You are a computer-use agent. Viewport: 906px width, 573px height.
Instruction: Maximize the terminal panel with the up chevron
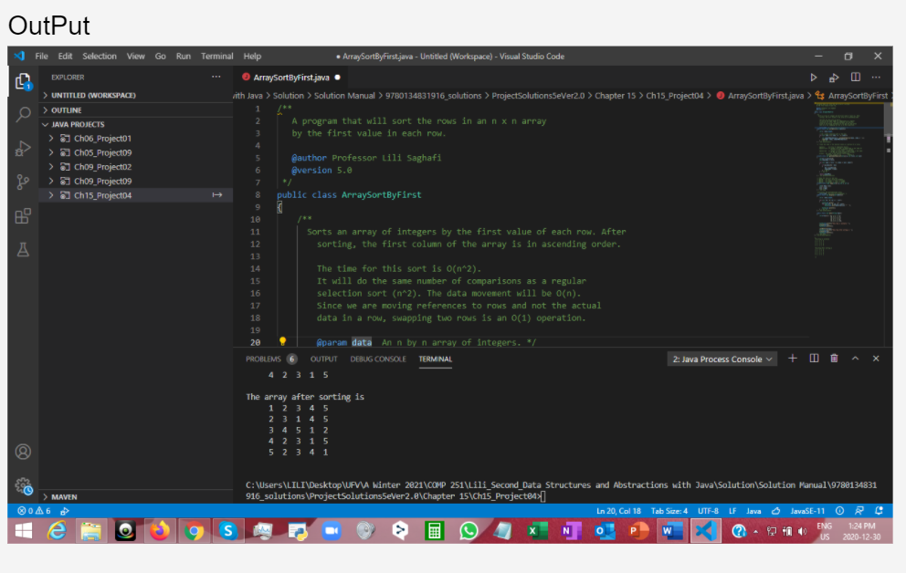pyautogui.click(x=855, y=359)
